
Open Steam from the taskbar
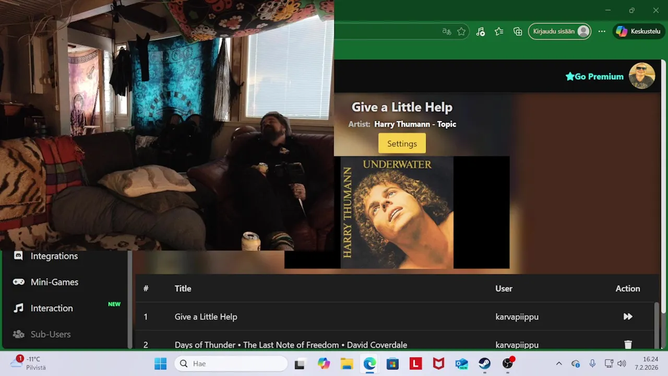[x=484, y=363]
